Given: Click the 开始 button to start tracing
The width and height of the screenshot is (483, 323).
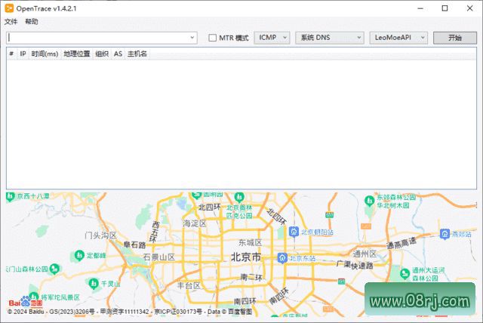Looking at the screenshot, I should 454,38.
